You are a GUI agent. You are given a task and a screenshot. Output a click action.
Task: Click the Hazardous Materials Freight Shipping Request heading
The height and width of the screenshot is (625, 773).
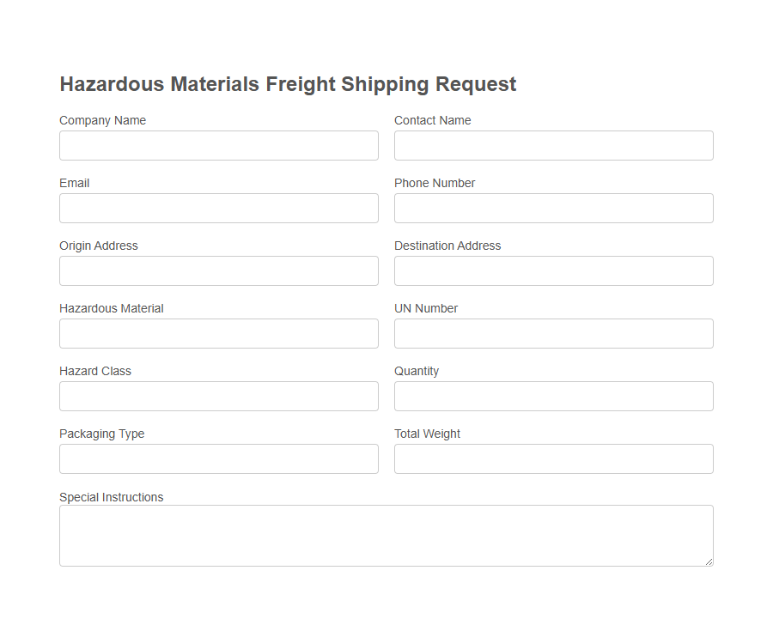(x=288, y=84)
